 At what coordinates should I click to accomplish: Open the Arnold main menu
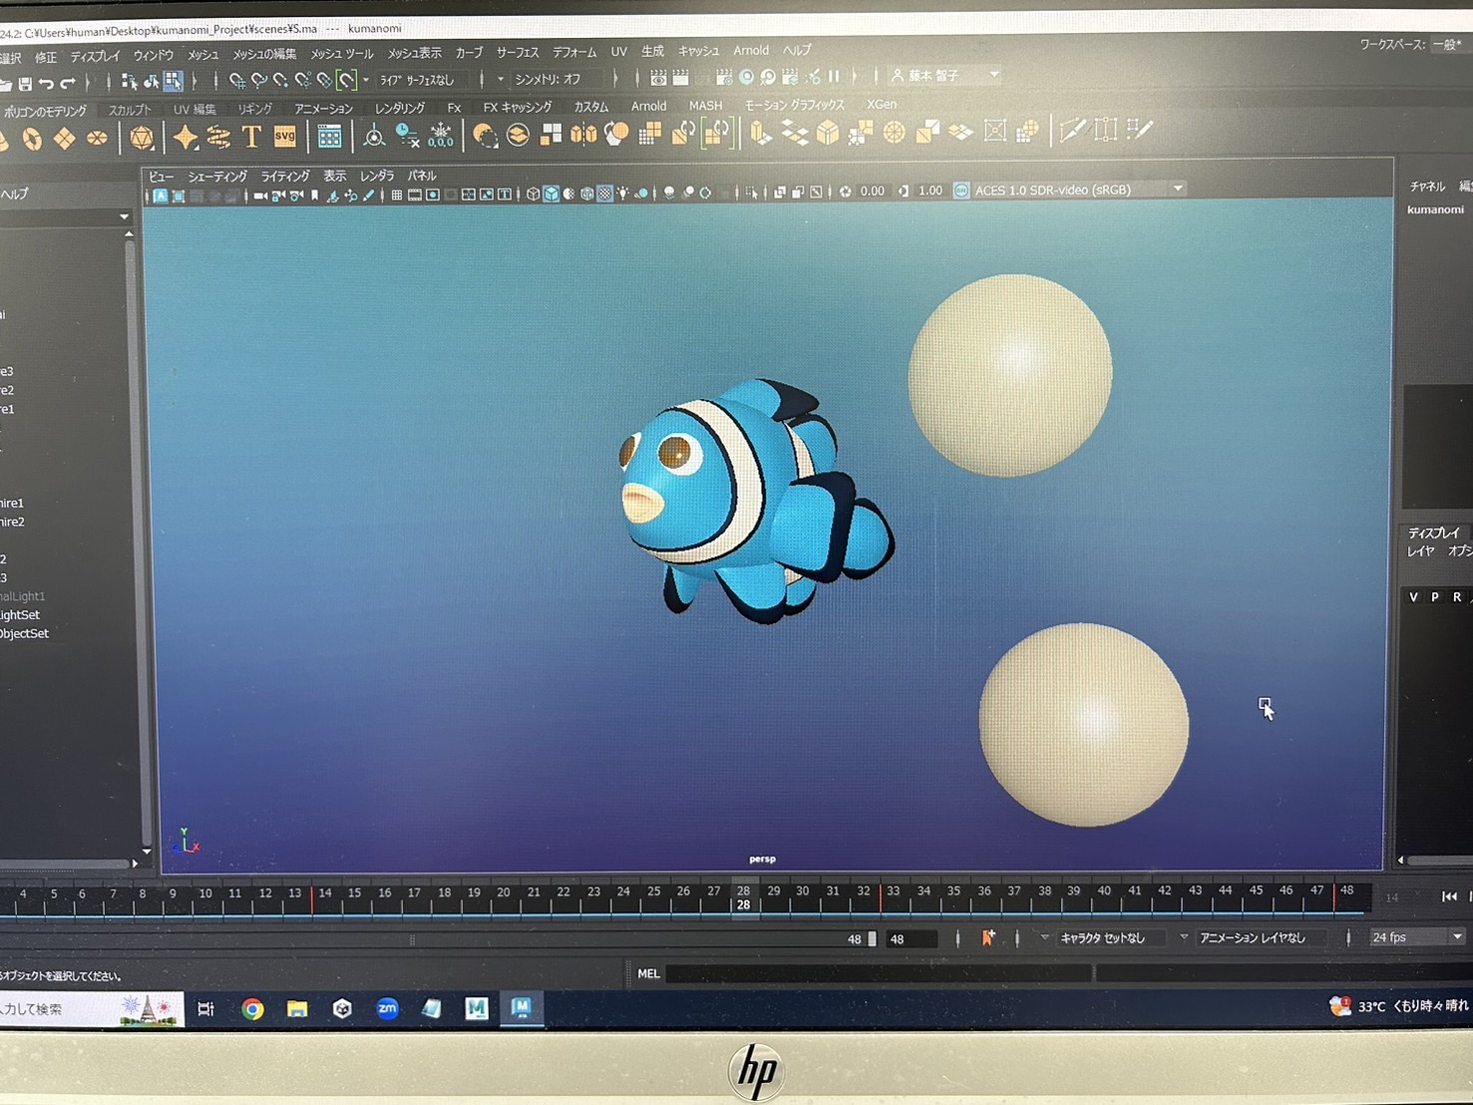751,50
